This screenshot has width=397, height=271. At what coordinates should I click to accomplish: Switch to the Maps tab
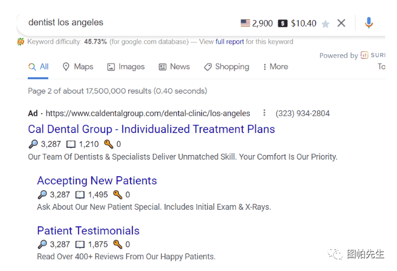(78, 67)
